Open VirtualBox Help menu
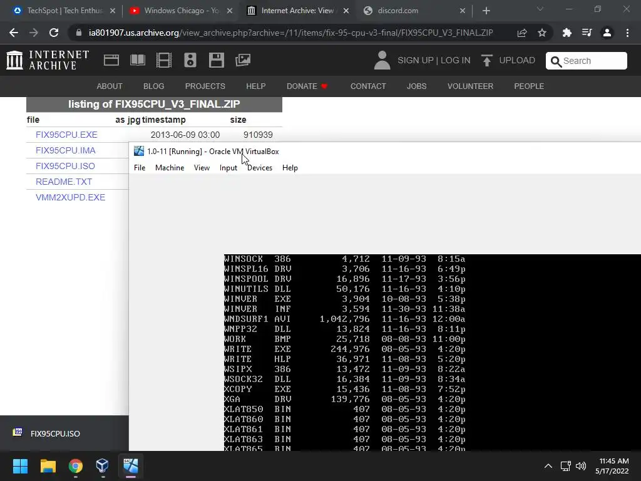 coord(290,168)
